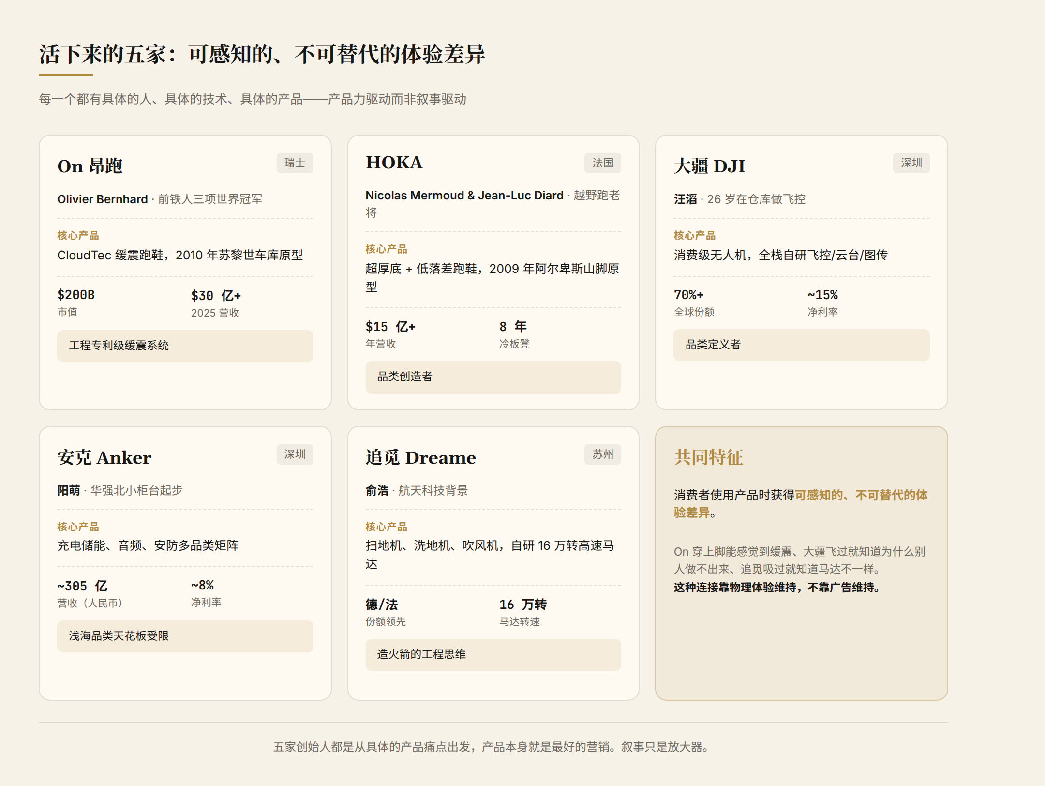Click 核心产品 label in HOKA card
The height and width of the screenshot is (786, 1045).
(x=386, y=249)
